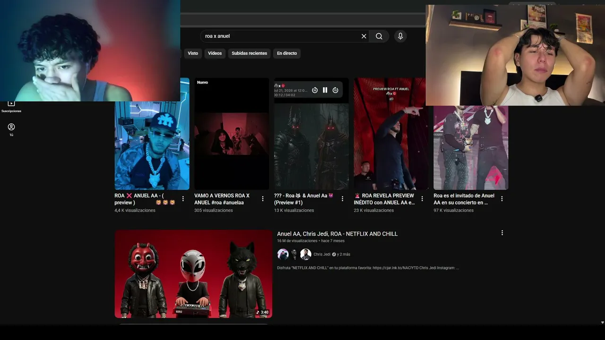This screenshot has height=340, width=605.
Task: Open options menu for 'ROA ❌ ANUEL AA - ( preview )'
Action: 183,199
